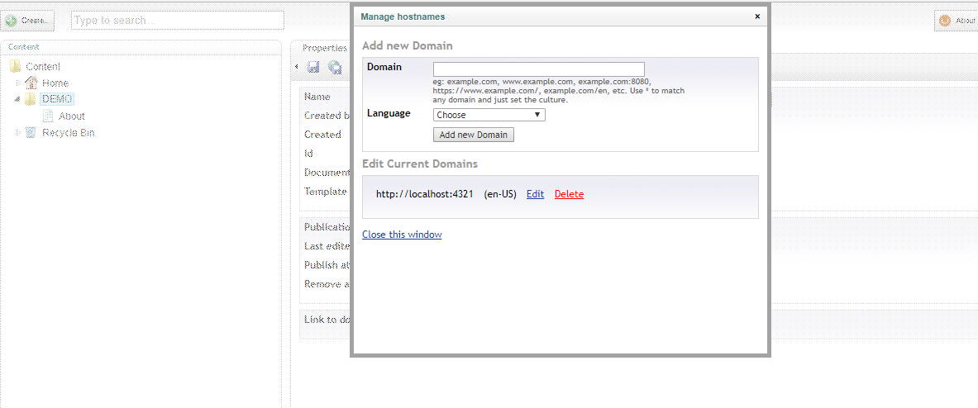Click the About document icon in tree

(48, 116)
